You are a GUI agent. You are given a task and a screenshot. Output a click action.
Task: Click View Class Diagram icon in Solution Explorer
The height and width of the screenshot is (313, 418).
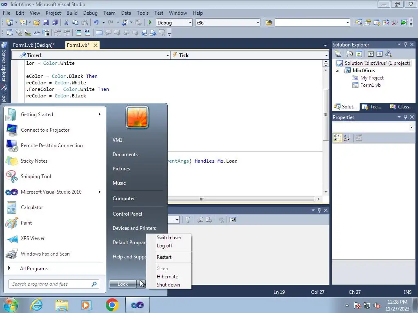389,54
